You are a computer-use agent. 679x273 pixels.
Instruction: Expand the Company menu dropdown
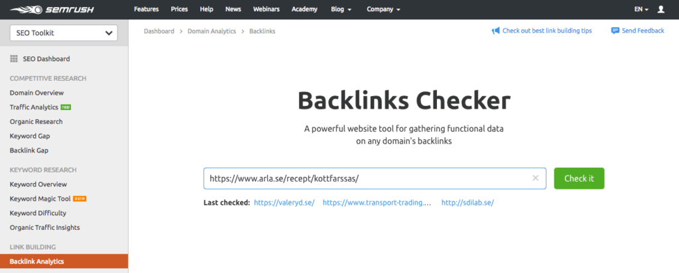[384, 10]
